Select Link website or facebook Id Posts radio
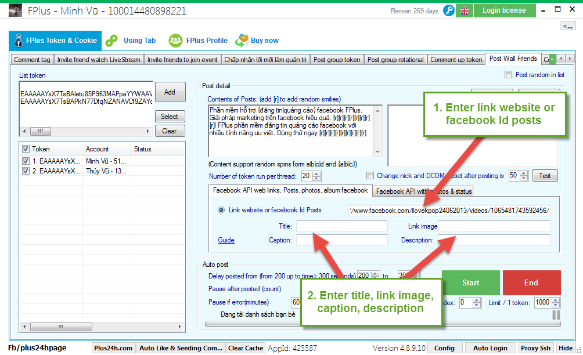 coord(221,210)
